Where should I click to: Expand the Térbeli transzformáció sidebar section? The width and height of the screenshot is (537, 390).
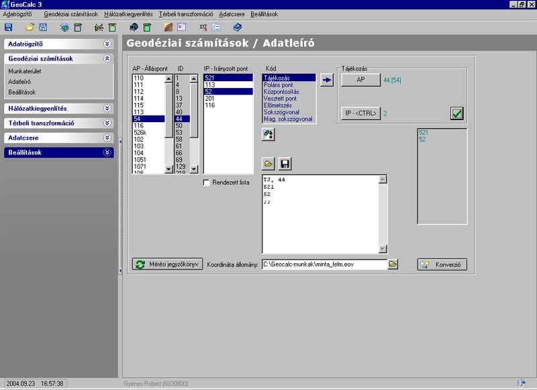pos(107,123)
